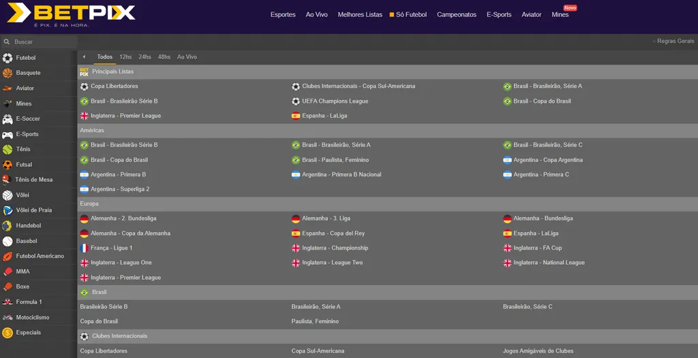Collapse the Europa section header
The image size is (698, 358).
pyautogui.click(x=387, y=204)
